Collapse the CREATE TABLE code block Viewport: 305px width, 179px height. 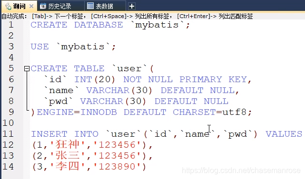coord(27,68)
